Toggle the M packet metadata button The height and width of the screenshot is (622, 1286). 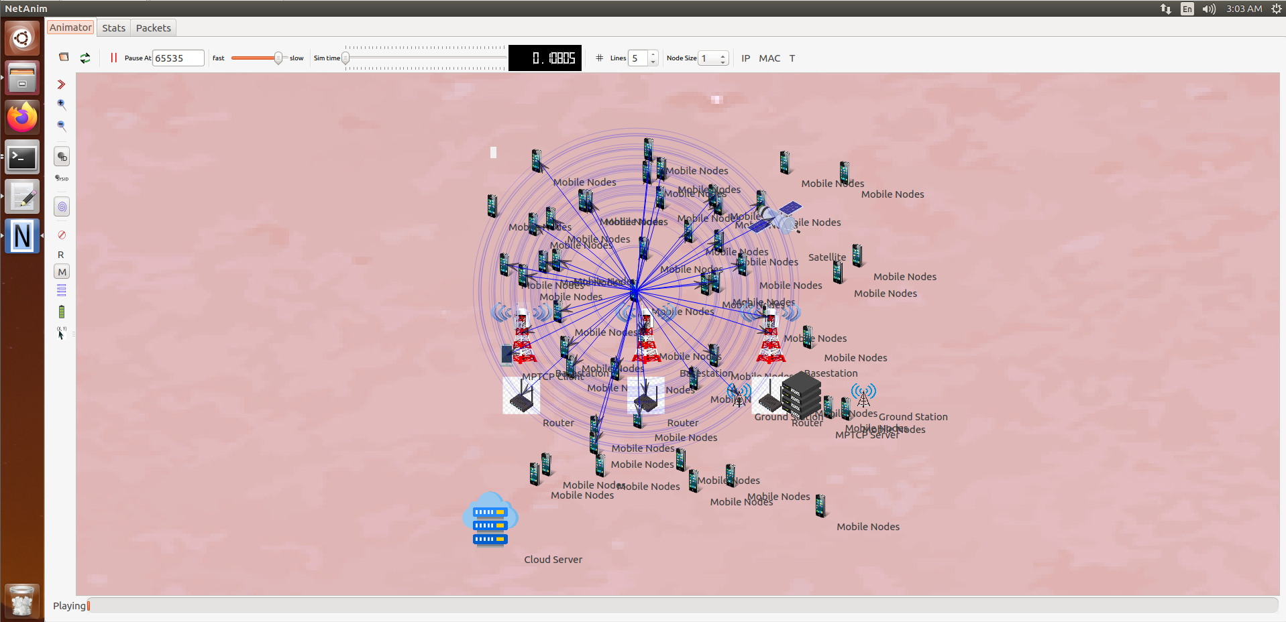pos(62,272)
